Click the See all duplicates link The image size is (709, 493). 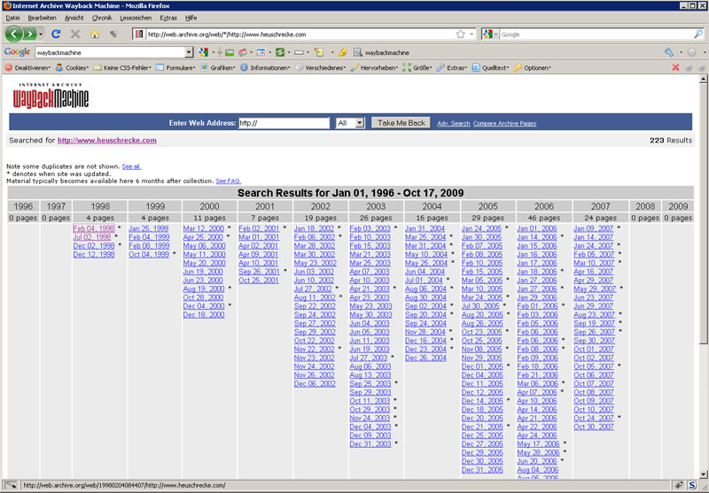click(131, 166)
